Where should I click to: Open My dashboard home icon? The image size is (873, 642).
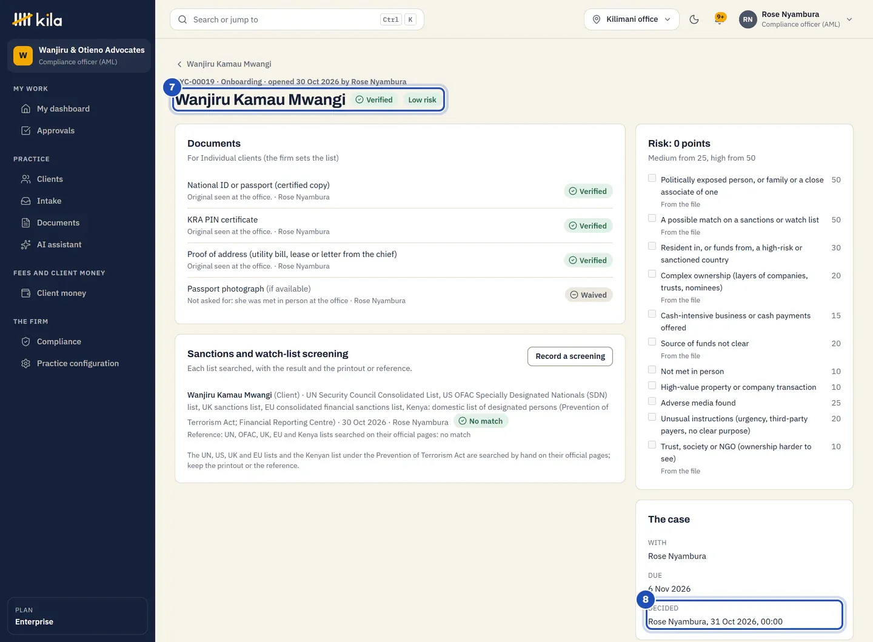[x=25, y=109]
